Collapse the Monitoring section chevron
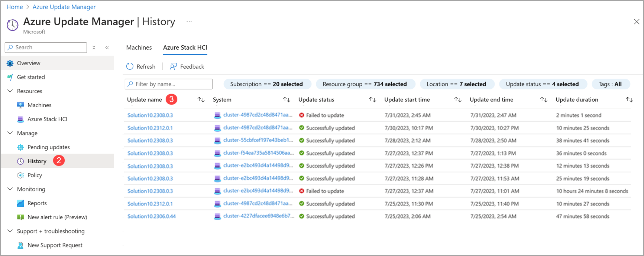This screenshot has height=256, width=644. [10, 189]
